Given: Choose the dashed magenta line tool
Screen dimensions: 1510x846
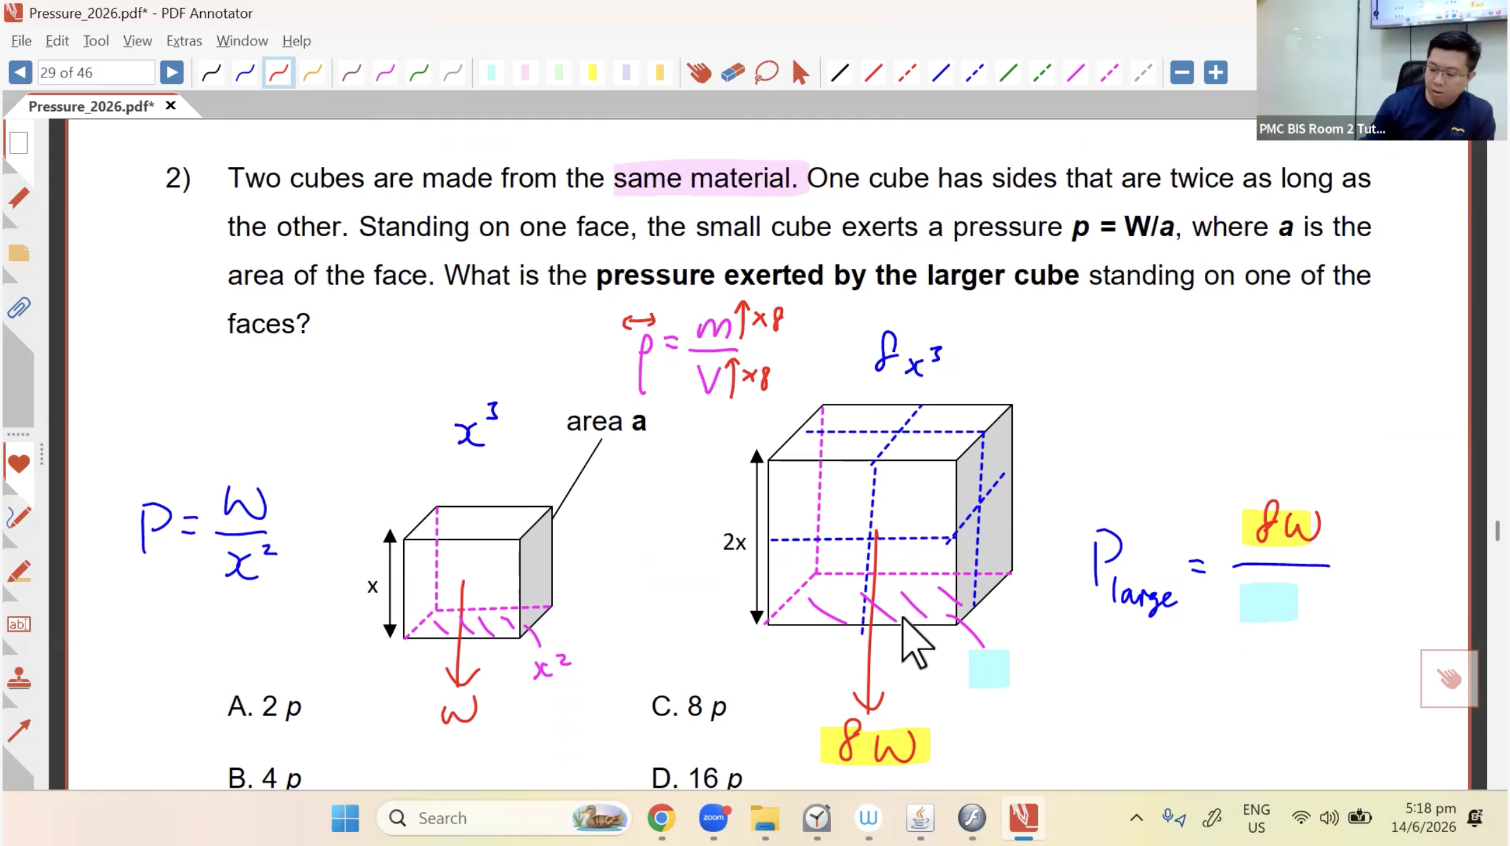Looking at the screenshot, I should (1109, 73).
